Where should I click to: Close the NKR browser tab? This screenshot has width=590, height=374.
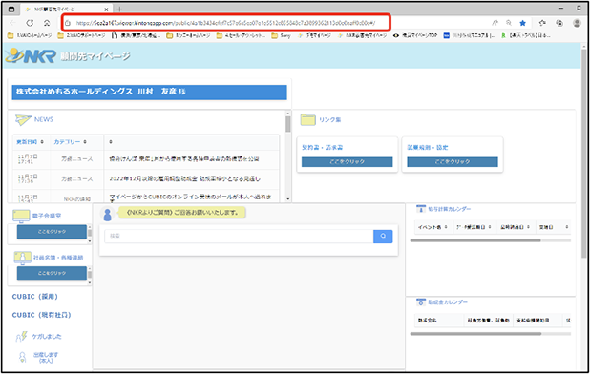pyautogui.click(x=106, y=9)
